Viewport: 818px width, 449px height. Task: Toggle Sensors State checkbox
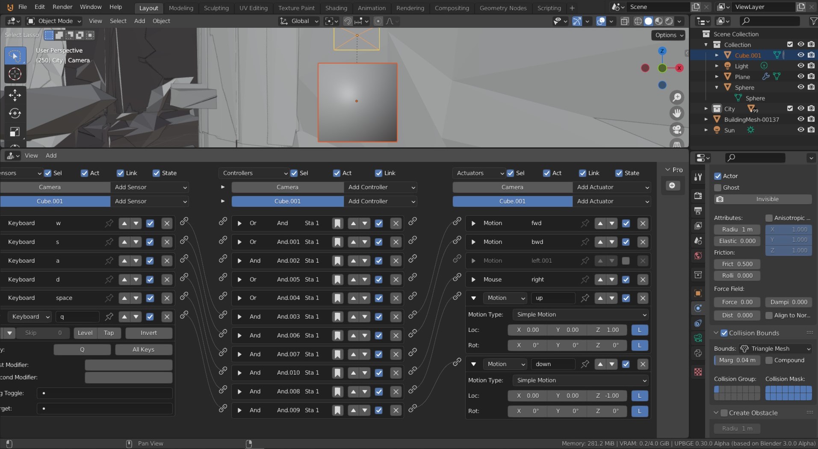tap(157, 173)
